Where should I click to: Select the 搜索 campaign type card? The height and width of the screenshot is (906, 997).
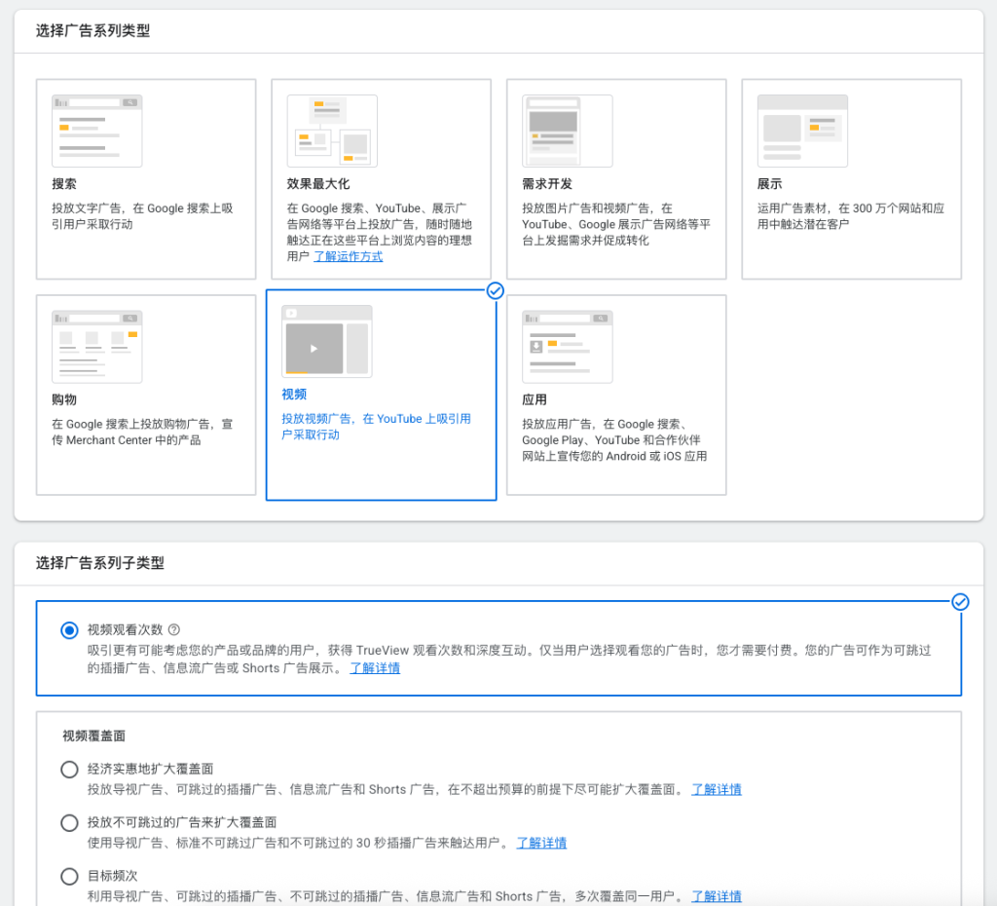pyautogui.click(x=146, y=180)
